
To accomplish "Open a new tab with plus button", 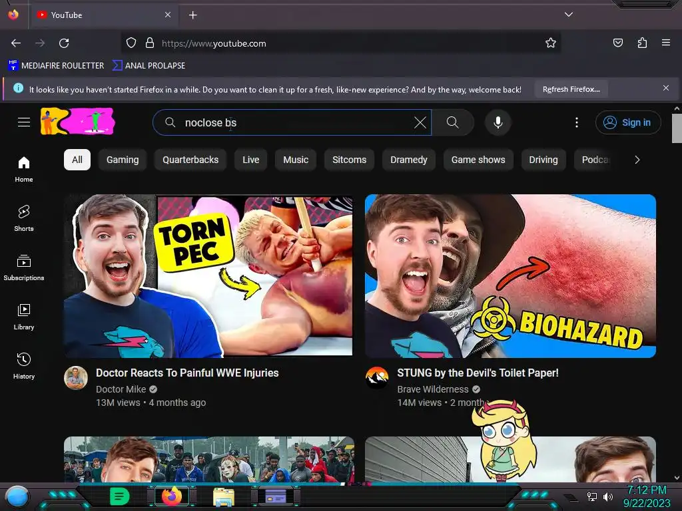I will 192,15.
